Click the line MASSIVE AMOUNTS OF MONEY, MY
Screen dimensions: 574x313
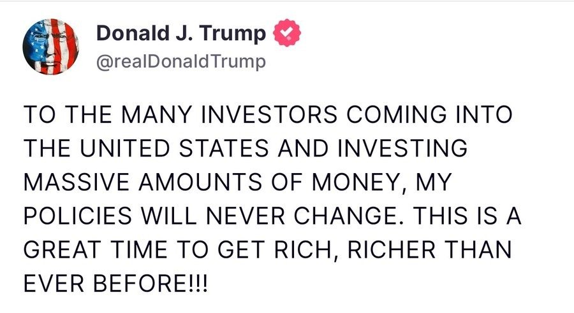[x=238, y=182]
